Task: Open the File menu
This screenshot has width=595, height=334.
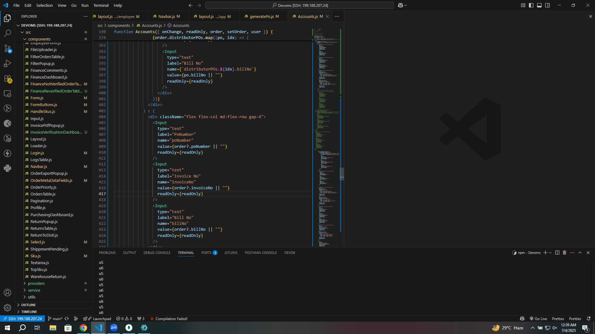Action: pos(16,5)
